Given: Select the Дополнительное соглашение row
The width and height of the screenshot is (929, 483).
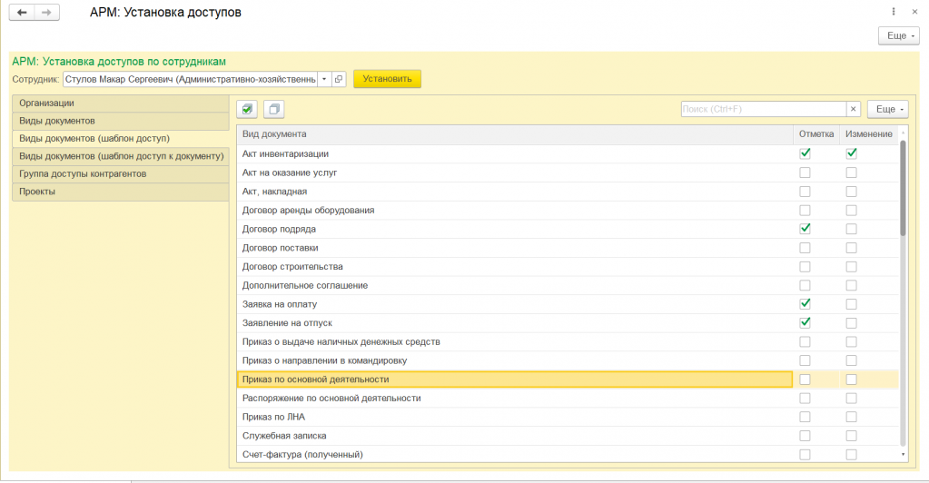Looking at the screenshot, I should pos(515,286).
